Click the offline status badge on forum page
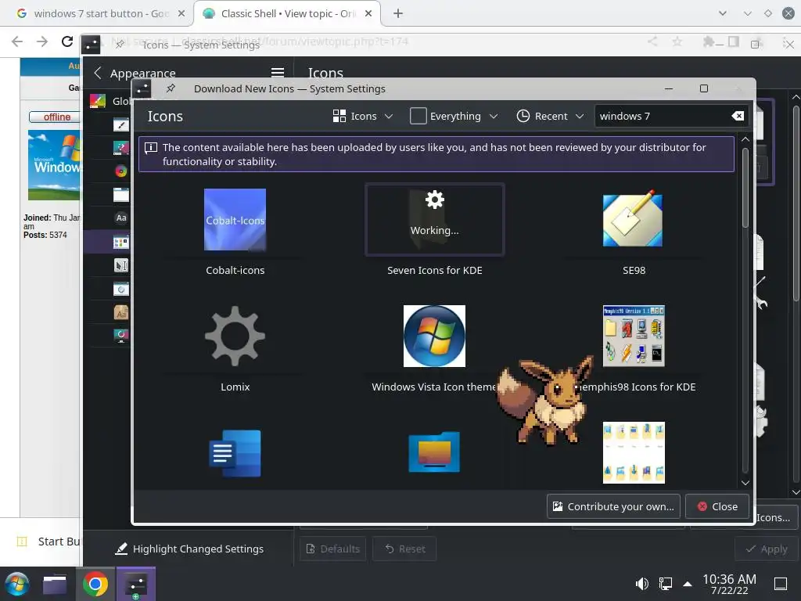Image resolution: width=801 pixels, height=601 pixels. coord(56,117)
